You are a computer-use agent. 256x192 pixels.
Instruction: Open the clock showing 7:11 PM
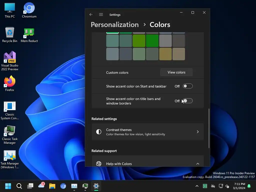click(x=239, y=186)
